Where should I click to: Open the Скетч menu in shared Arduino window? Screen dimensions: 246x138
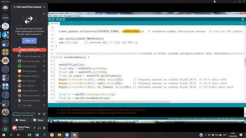click(61, 16)
